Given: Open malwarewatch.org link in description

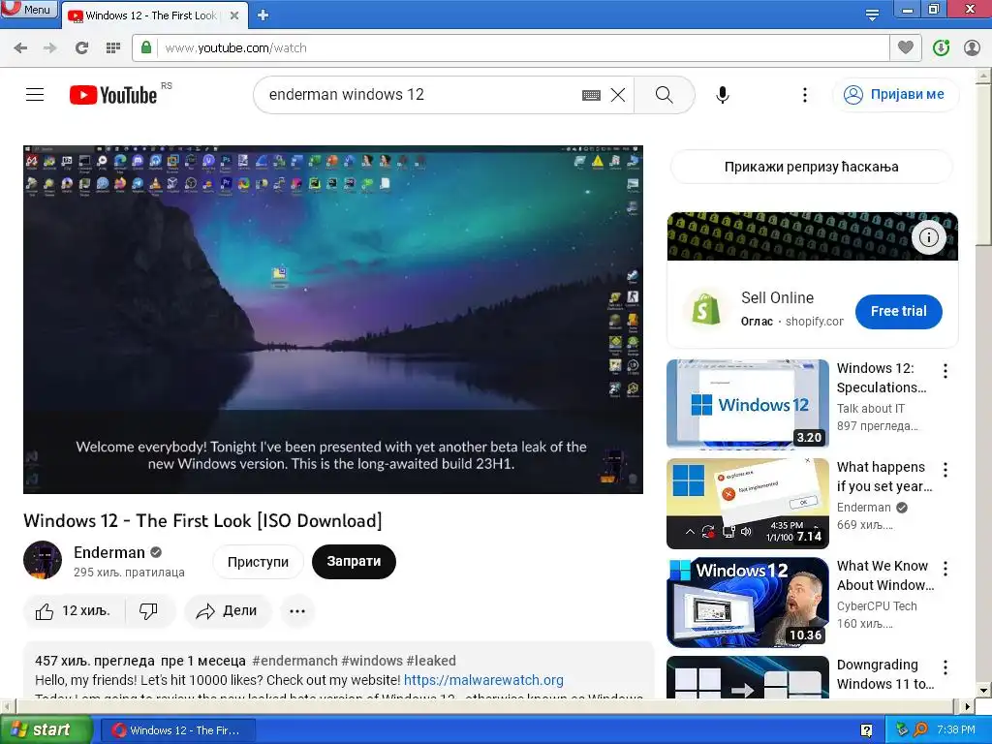Looking at the screenshot, I should click(x=483, y=680).
